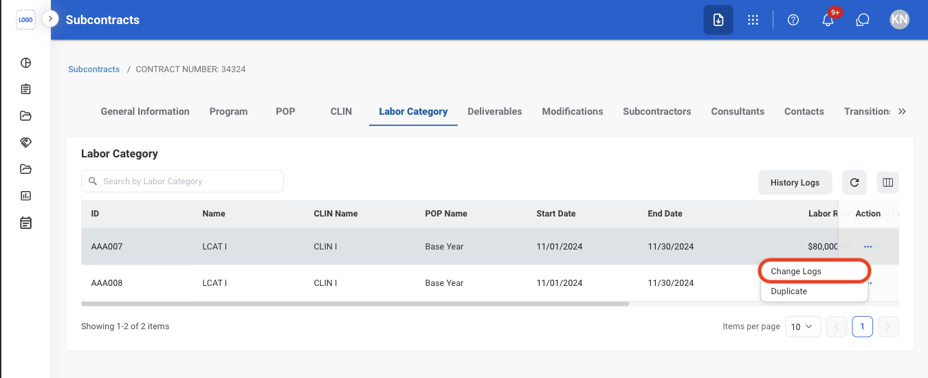928x378 pixels.
Task: Focus the Search by Labor Category field
Action: (x=182, y=181)
